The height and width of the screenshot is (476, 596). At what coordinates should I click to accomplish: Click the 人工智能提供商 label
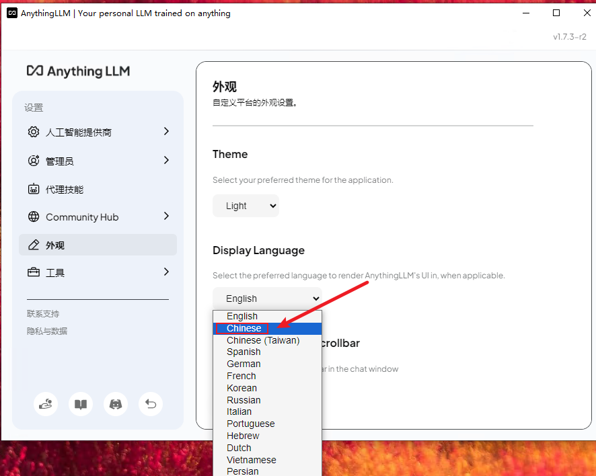(79, 132)
